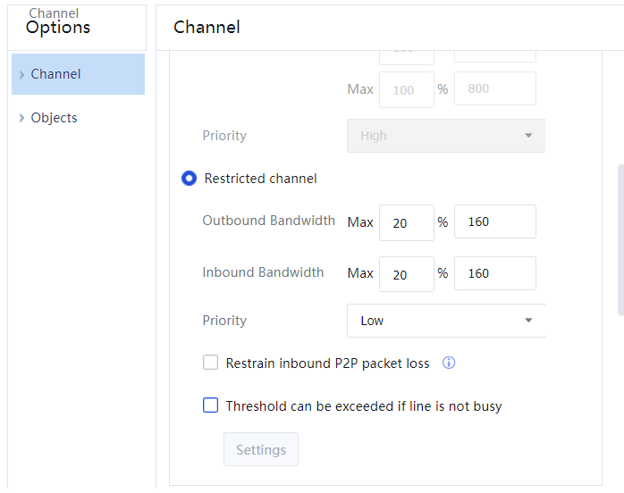Click the disabled Max 100 percent field

tap(406, 90)
